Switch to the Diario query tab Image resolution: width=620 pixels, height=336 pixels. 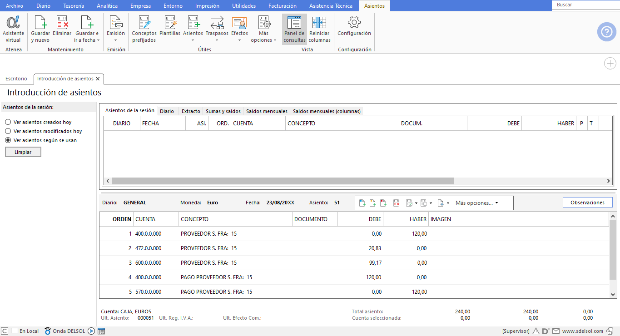point(167,111)
